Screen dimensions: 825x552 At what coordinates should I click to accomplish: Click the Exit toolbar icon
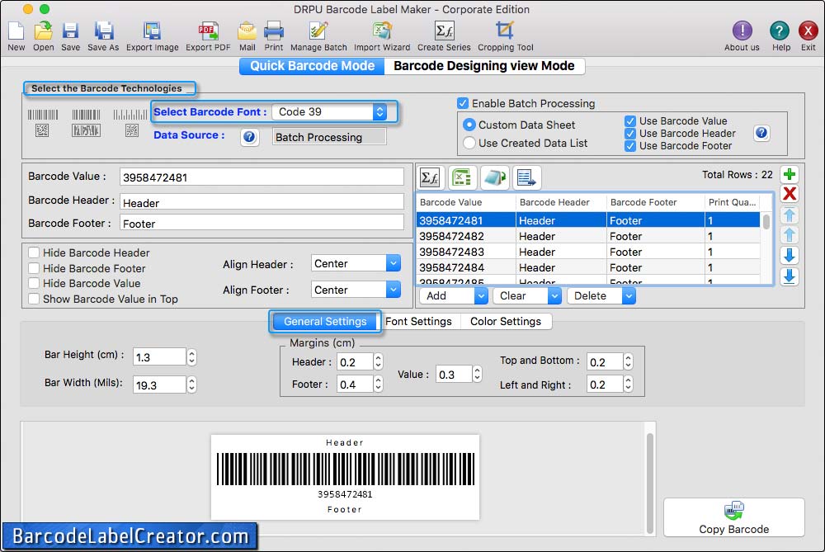(x=808, y=31)
